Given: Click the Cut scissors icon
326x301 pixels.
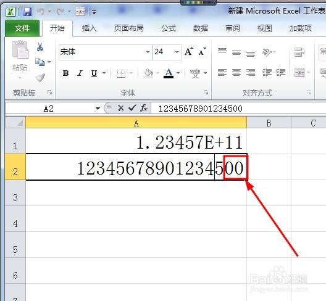Looking at the screenshot, I should [x=40, y=47].
